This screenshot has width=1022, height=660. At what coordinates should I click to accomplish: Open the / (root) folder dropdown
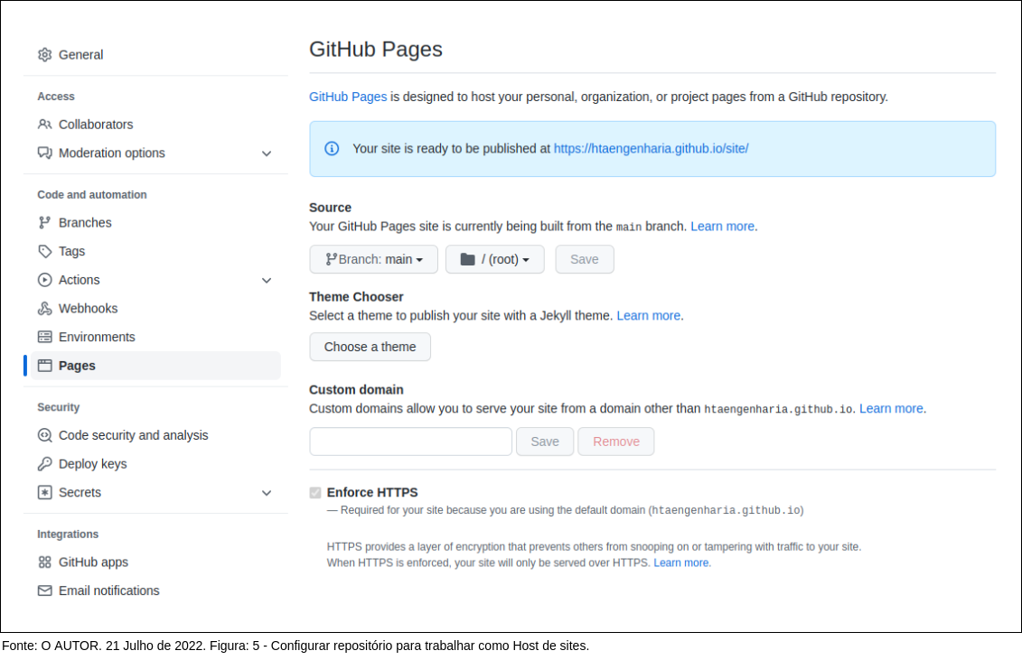click(x=494, y=259)
